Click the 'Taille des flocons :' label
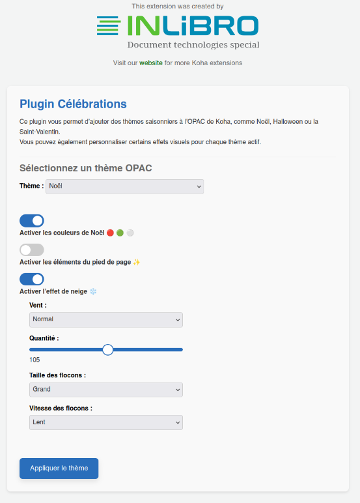Viewport: 360px width, 503px height. tap(58, 375)
